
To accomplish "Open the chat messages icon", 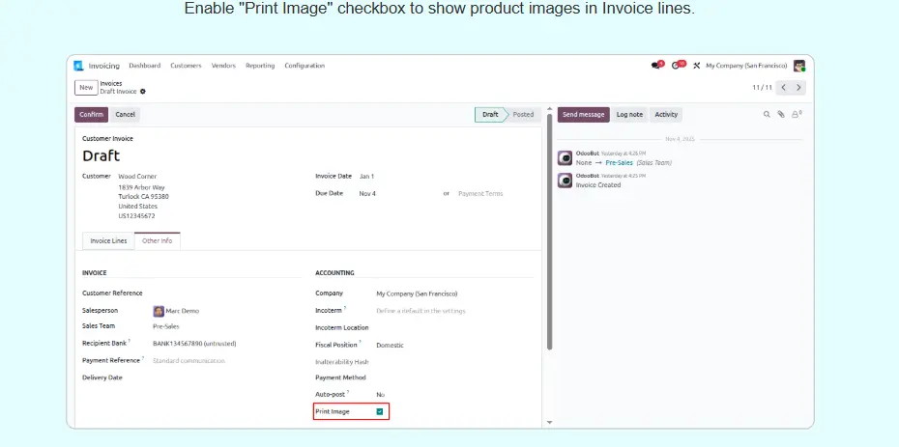I will (657, 66).
